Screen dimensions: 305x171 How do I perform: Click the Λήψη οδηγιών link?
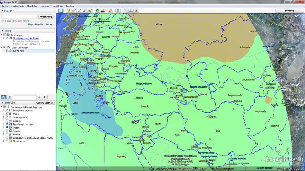coord(35,24)
